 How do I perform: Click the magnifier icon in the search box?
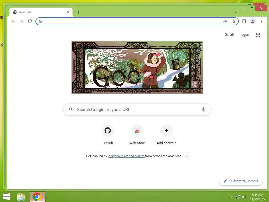pyautogui.click(x=71, y=109)
